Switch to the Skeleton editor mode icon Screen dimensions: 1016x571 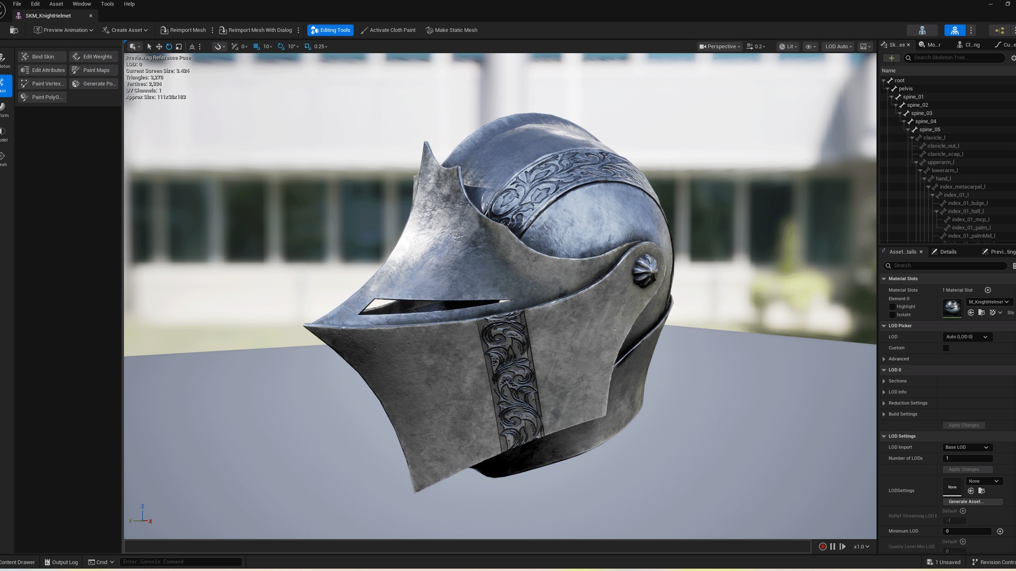922,30
